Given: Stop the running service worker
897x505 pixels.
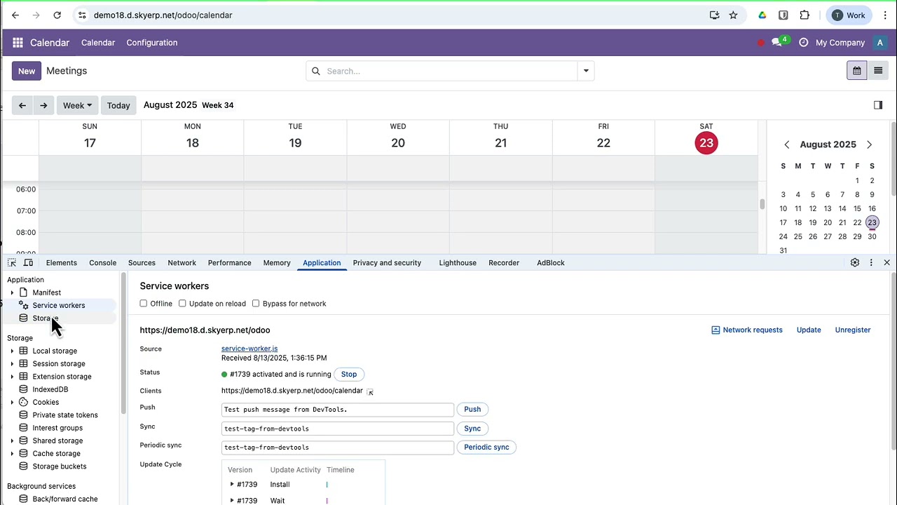Looking at the screenshot, I should (349, 374).
